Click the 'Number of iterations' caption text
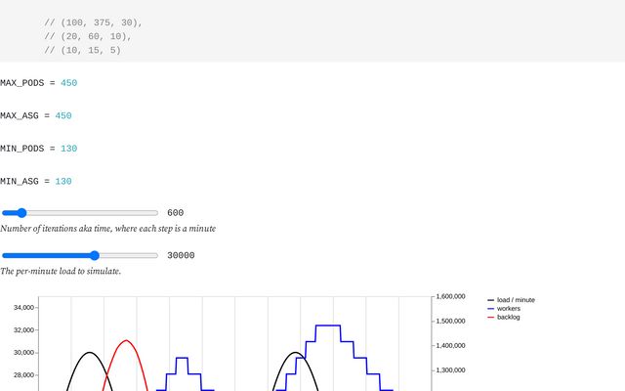This screenshot has height=391, width=625. pos(107,229)
